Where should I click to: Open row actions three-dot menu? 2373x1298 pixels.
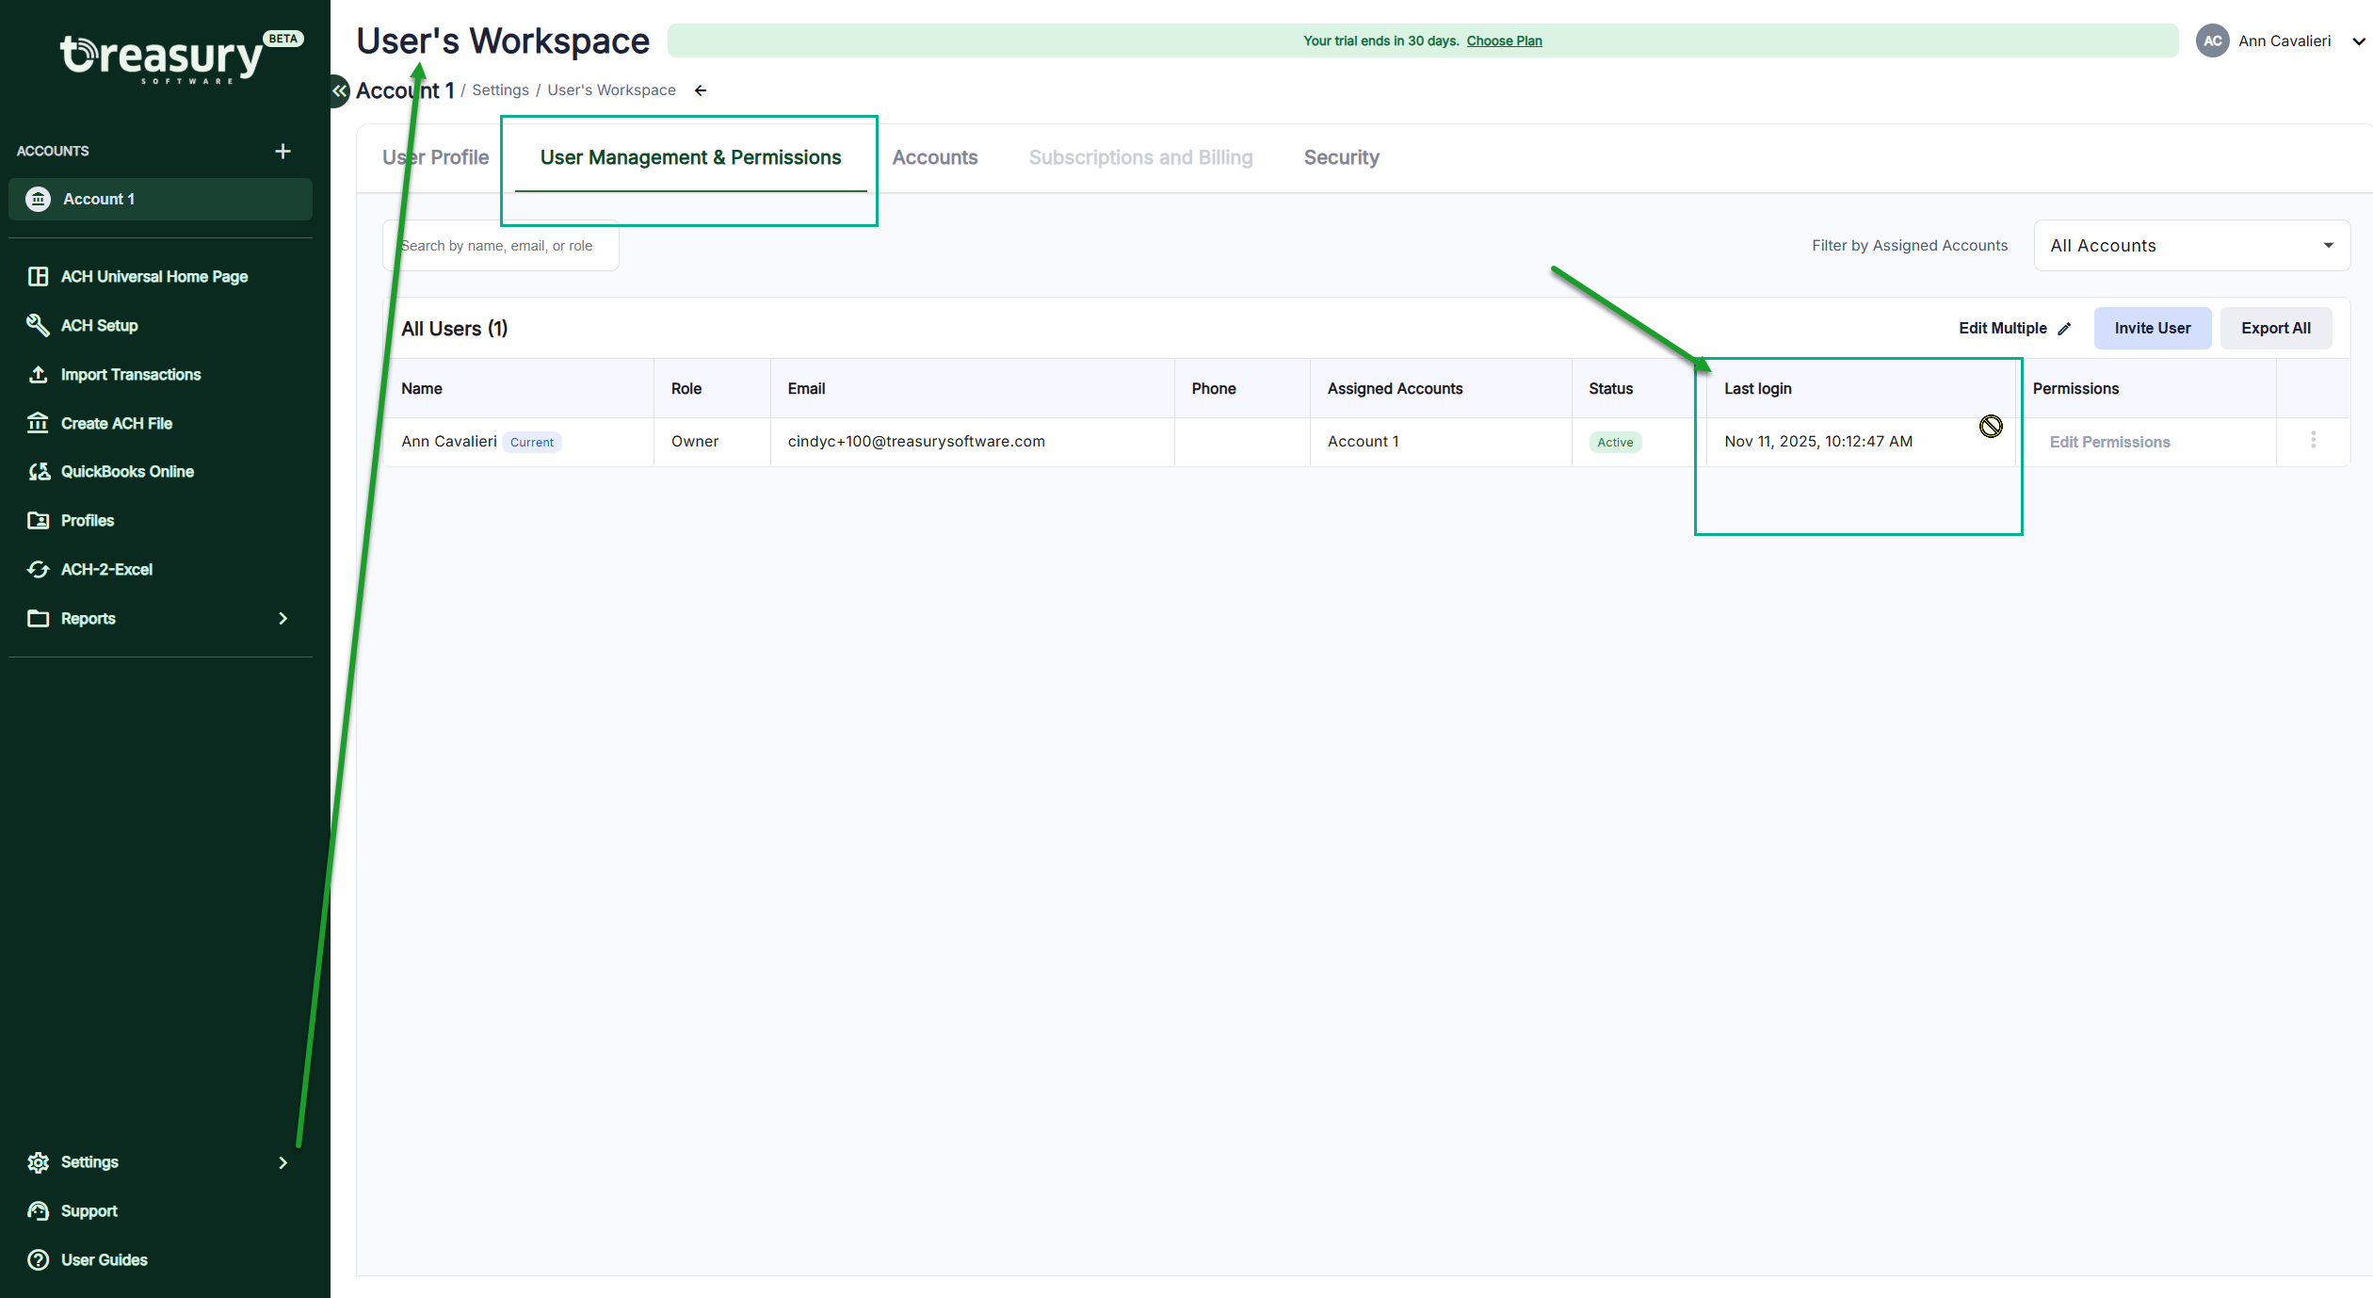2313,440
